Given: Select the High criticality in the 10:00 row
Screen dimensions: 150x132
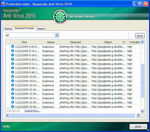Looking at the screenshot, I should pyautogui.click(x=130, y=77).
